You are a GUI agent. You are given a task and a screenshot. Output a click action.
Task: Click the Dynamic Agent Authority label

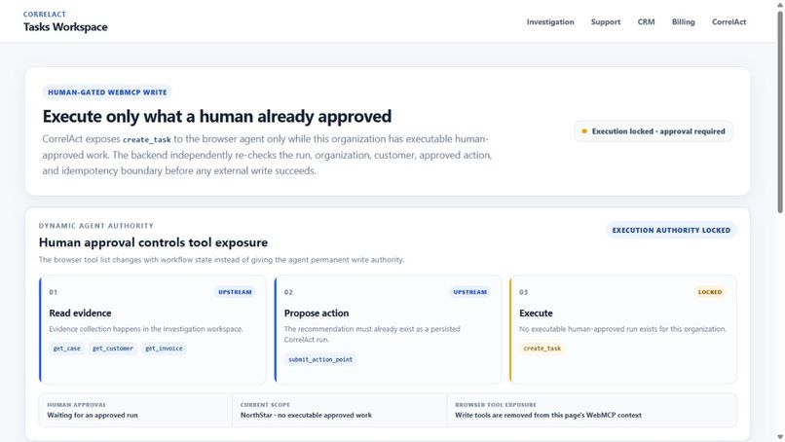[x=96, y=226]
